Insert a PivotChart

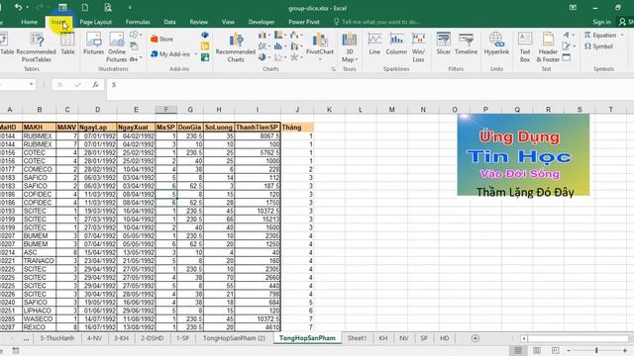click(320, 44)
